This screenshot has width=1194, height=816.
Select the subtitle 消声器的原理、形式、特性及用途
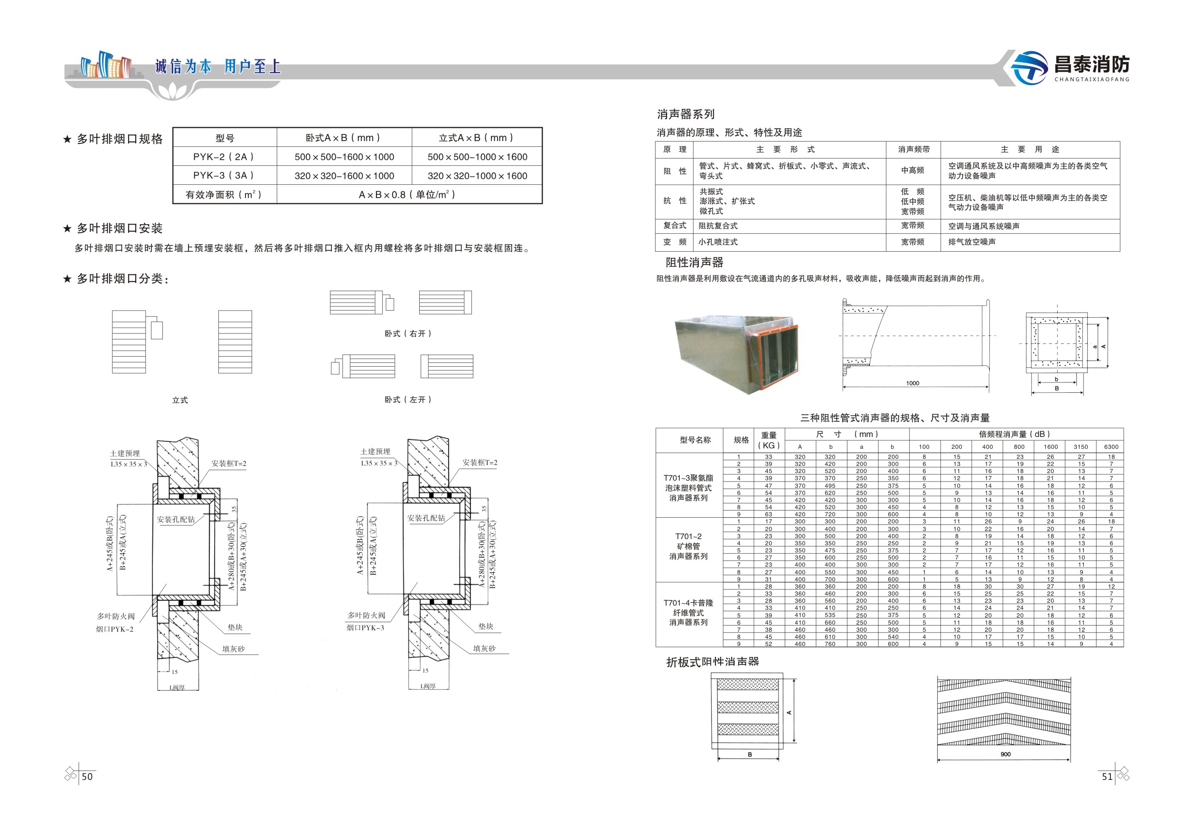(729, 133)
